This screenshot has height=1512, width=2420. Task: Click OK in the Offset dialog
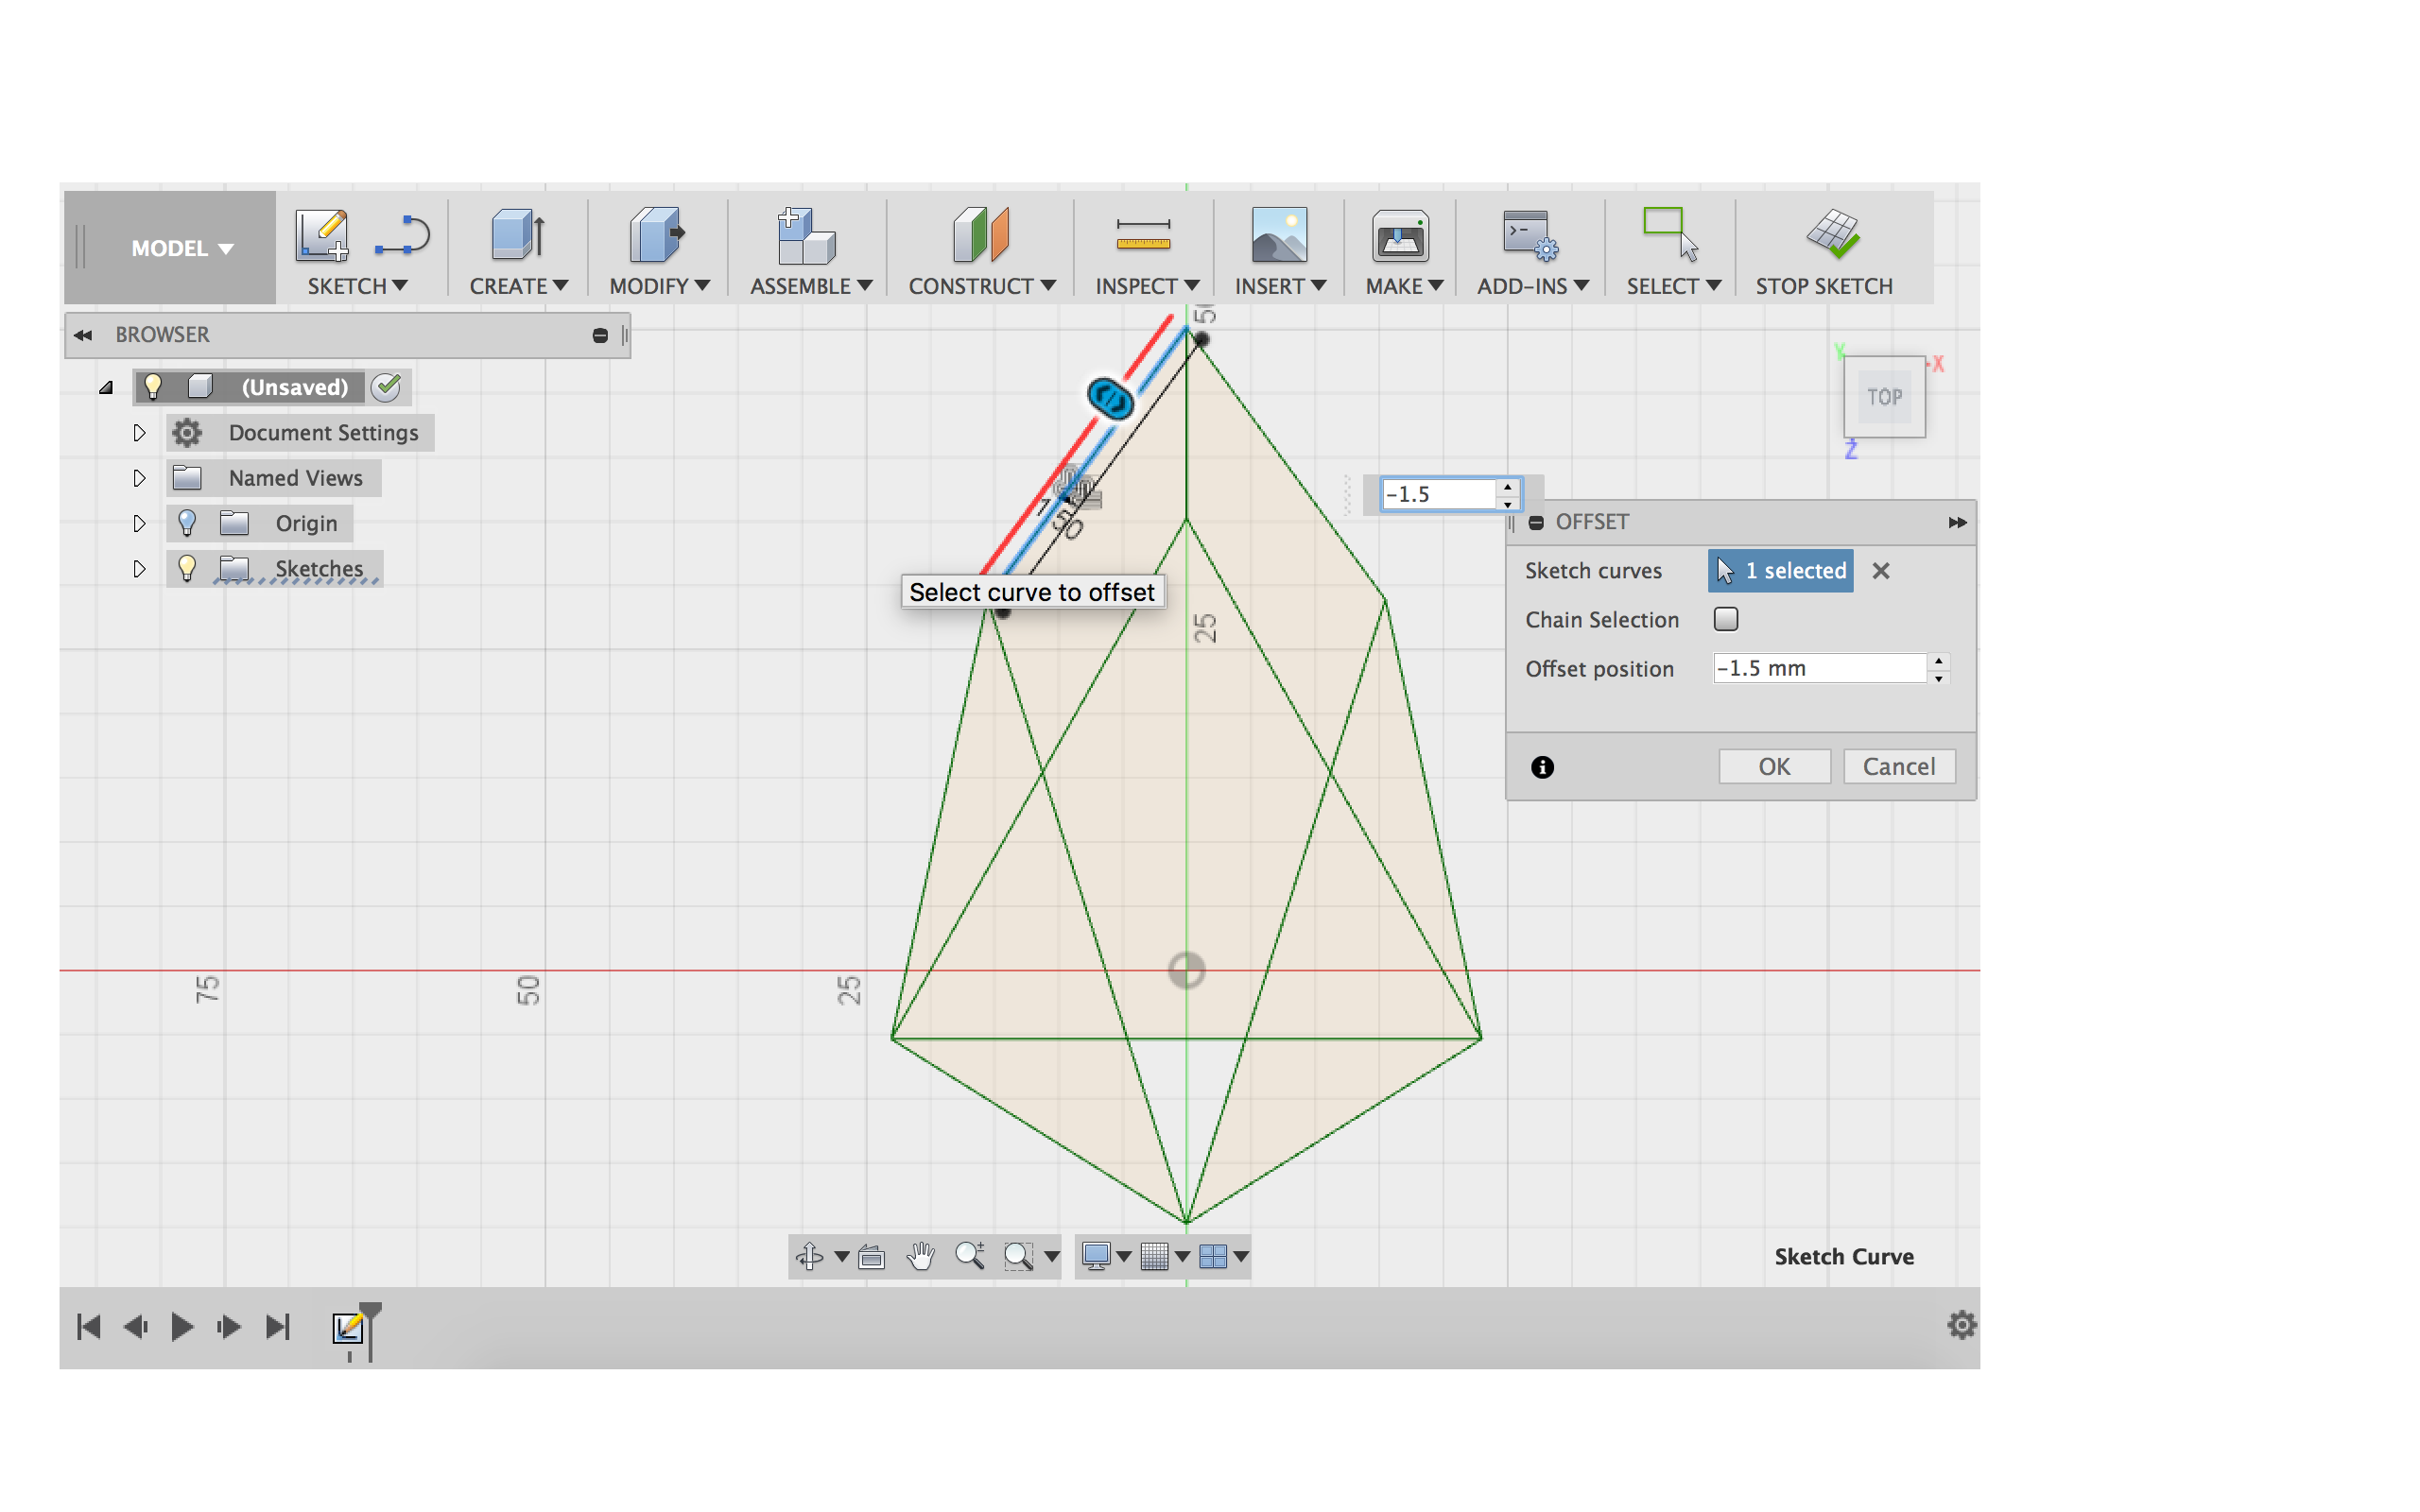point(1774,767)
